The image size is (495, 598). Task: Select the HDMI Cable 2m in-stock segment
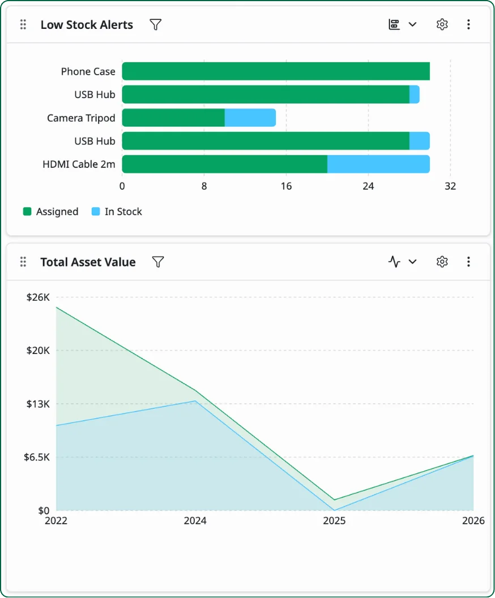pos(378,164)
